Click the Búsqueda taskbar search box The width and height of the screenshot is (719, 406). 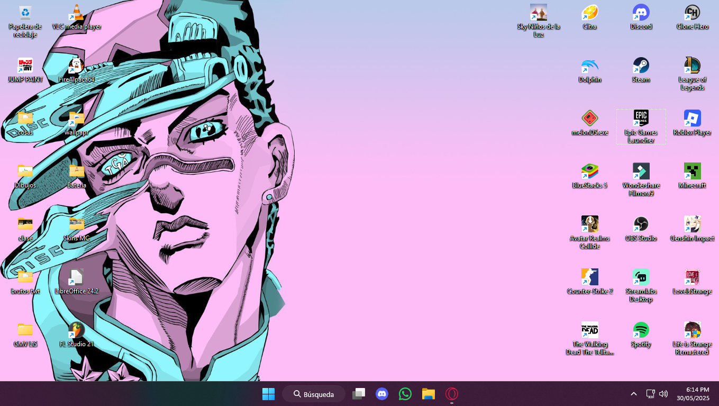coord(314,394)
